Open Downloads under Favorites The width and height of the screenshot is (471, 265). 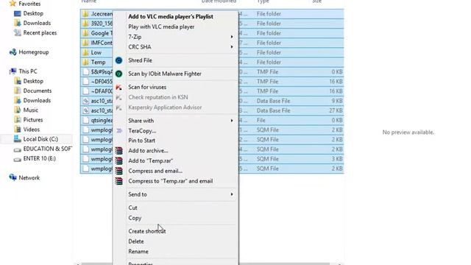pyautogui.click(x=37, y=23)
